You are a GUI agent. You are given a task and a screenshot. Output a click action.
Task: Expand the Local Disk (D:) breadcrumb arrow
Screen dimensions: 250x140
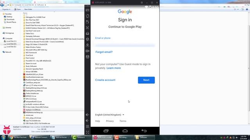36,5
